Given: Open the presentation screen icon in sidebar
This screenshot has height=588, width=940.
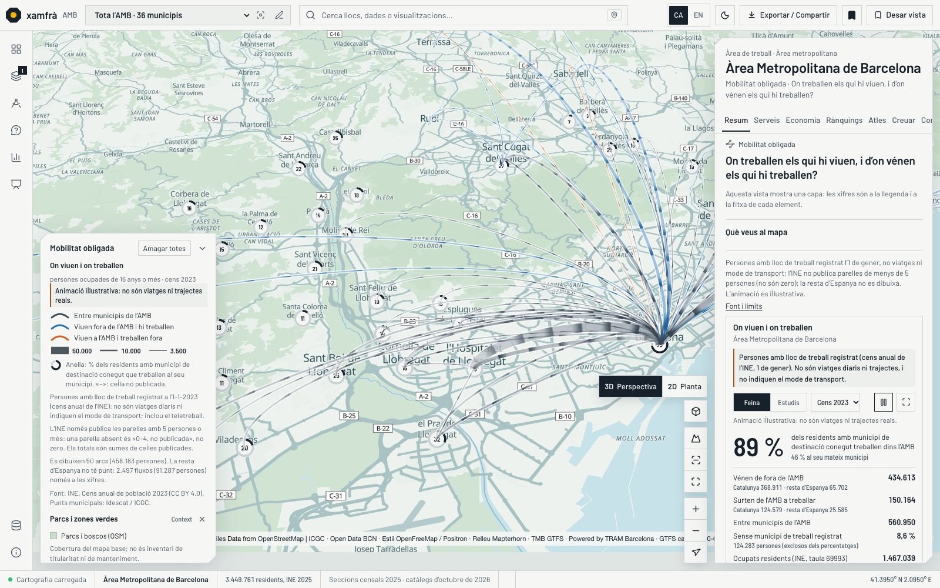Looking at the screenshot, I should pyautogui.click(x=16, y=184).
